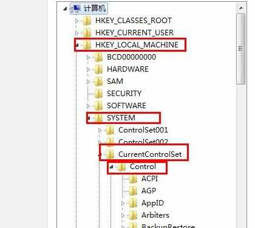Select AGP text
Screen dimensions: 255x228
[149, 191]
